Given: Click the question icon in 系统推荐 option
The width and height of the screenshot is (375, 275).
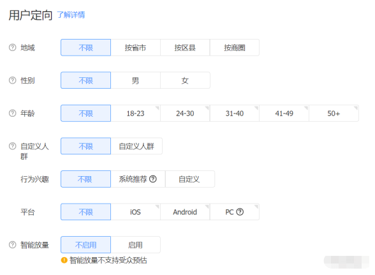Looking at the screenshot, I should 153,179.
